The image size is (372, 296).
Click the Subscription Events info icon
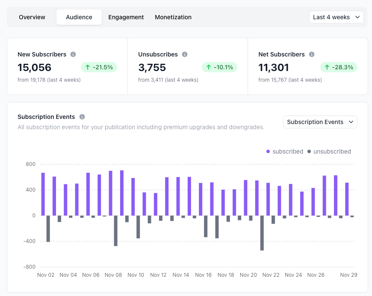[x=82, y=117]
